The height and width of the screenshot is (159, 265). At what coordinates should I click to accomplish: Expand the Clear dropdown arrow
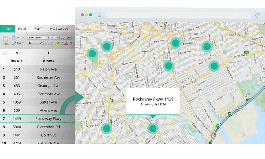click(x=23, y=43)
